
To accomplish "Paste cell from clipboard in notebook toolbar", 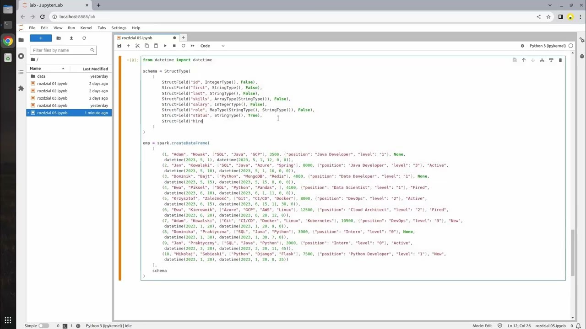I will pos(156,46).
